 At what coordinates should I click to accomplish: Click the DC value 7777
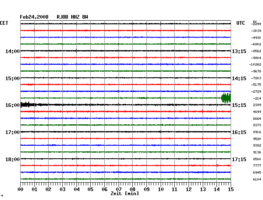pyautogui.click(x=257, y=166)
